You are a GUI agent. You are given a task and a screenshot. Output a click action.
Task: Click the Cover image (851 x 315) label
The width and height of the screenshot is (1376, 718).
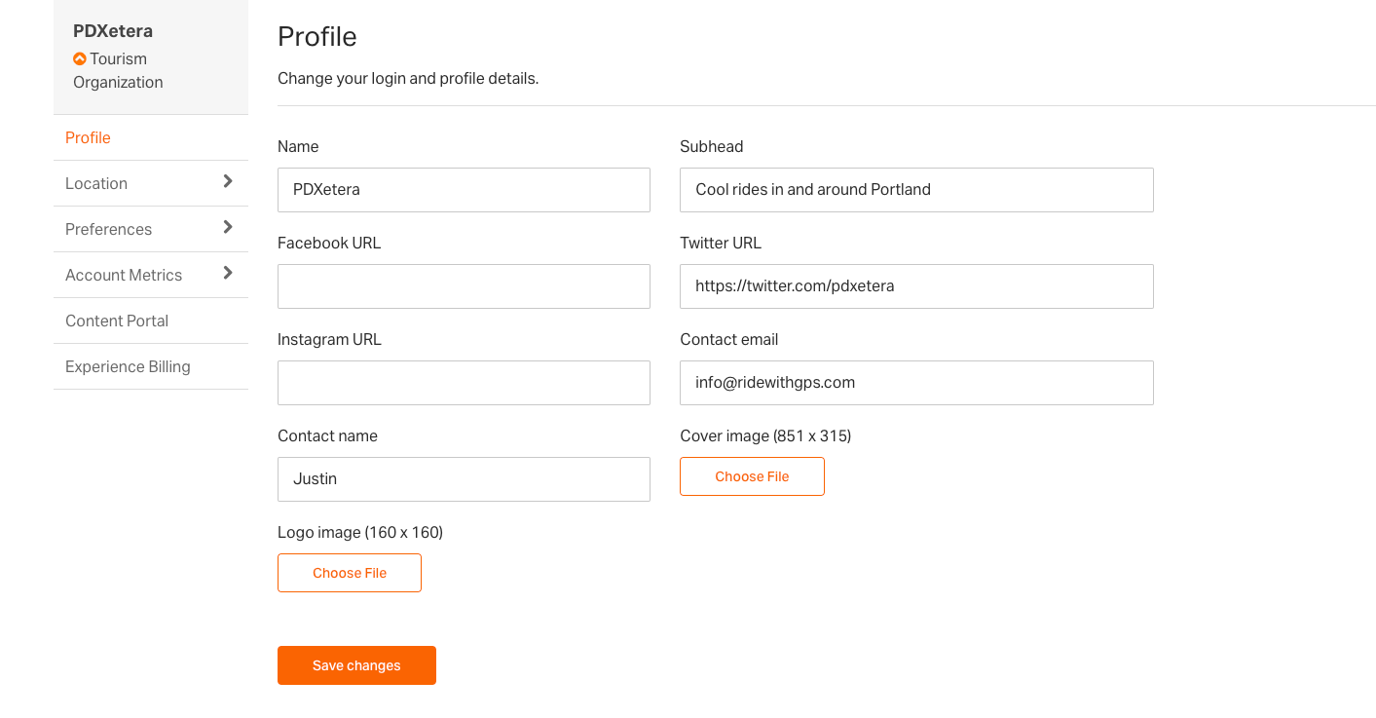coord(765,435)
